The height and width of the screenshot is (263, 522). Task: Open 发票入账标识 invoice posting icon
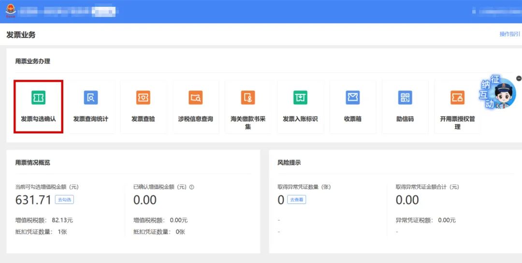(300, 98)
